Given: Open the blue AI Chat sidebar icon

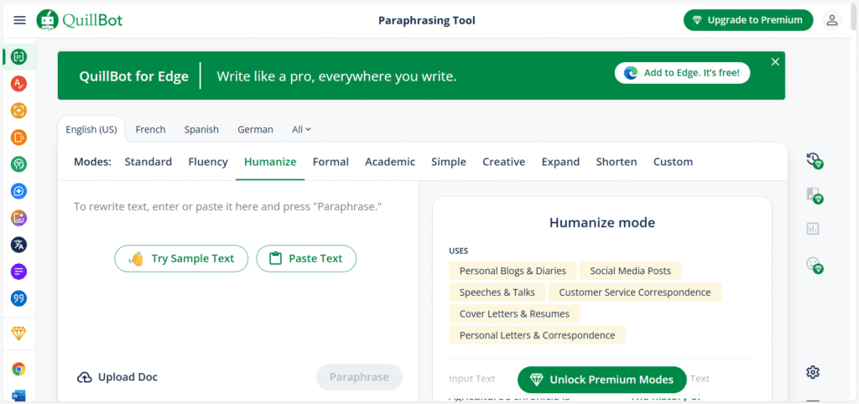Looking at the screenshot, I should (x=18, y=191).
